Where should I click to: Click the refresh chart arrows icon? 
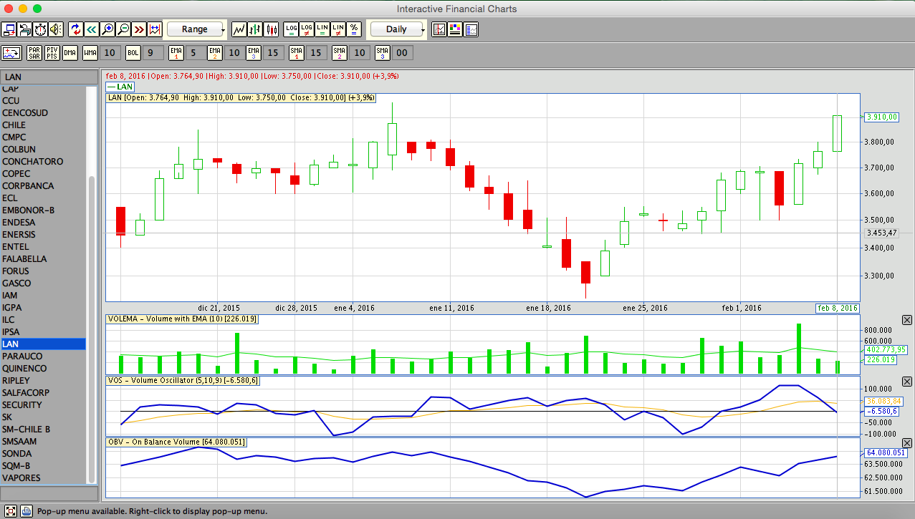coord(76,29)
